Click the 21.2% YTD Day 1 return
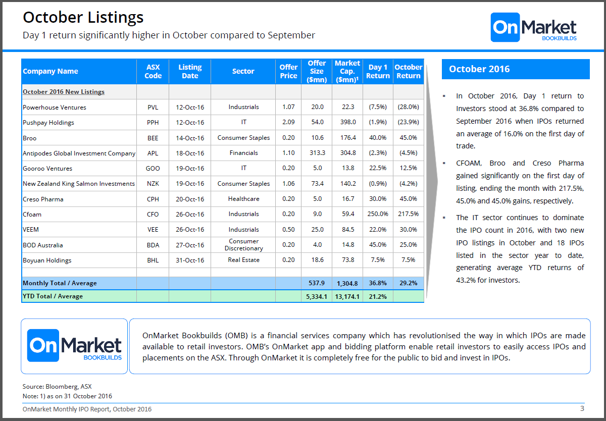Image resolution: width=606 pixels, height=421 pixels. pos(378,296)
